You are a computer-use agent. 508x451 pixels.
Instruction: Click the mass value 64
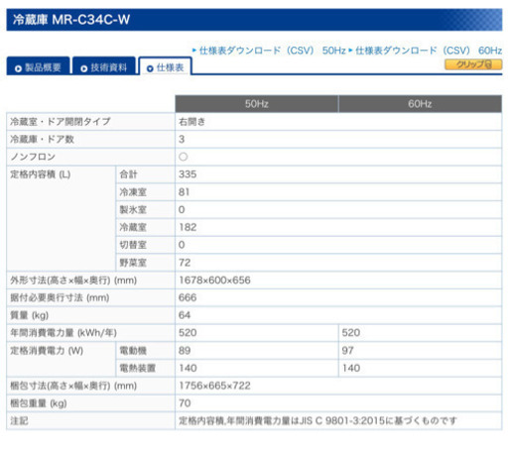185,315
